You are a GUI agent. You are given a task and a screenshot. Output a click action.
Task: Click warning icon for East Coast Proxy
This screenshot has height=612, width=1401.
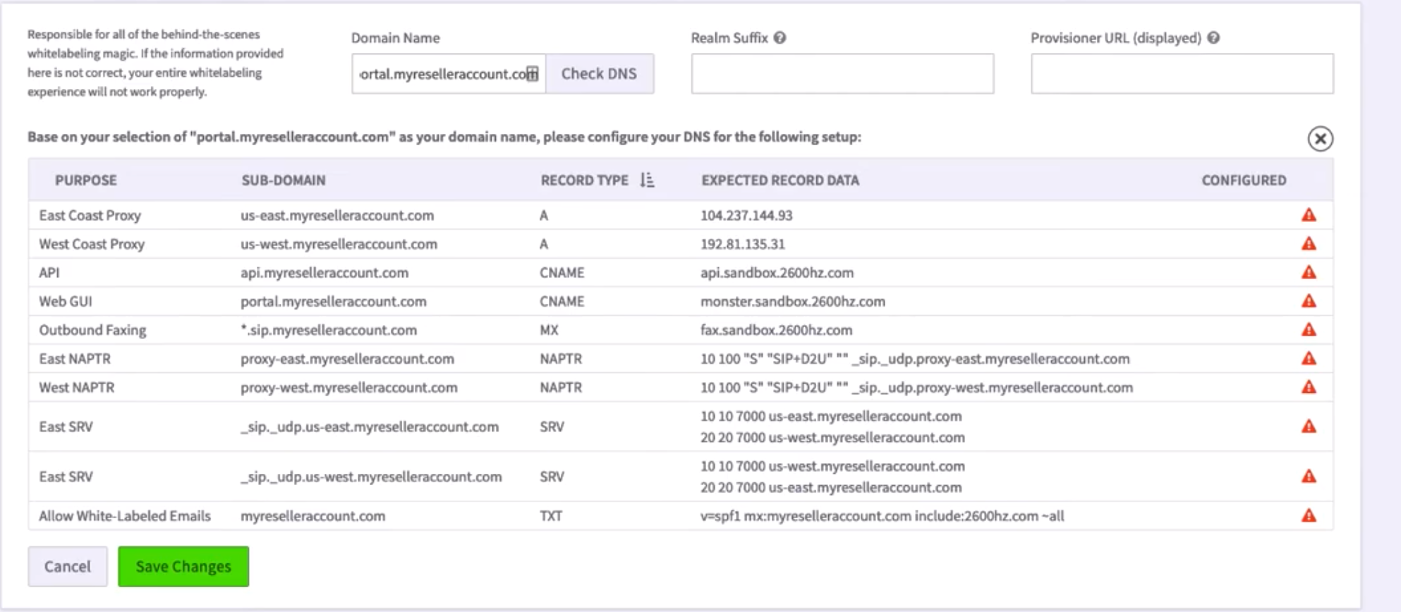[x=1309, y=215]
